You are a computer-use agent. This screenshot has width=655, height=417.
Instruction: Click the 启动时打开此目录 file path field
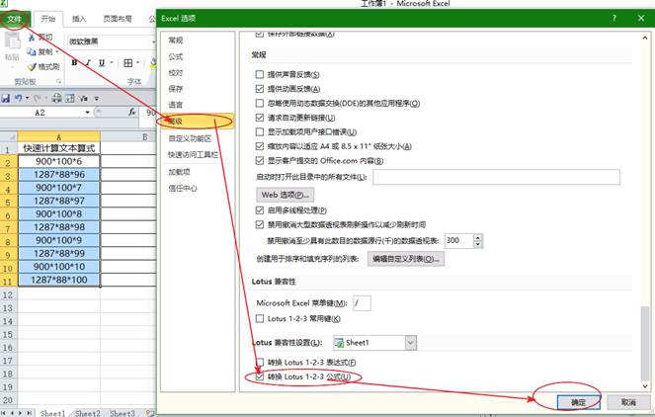point(495,177)
